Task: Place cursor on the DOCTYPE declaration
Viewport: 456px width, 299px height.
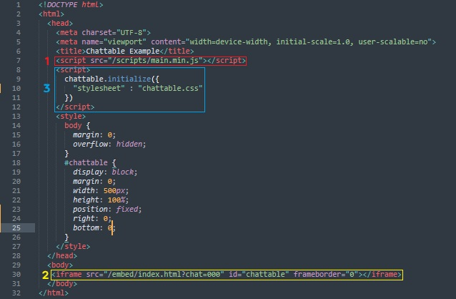Action: pos(71,5)
